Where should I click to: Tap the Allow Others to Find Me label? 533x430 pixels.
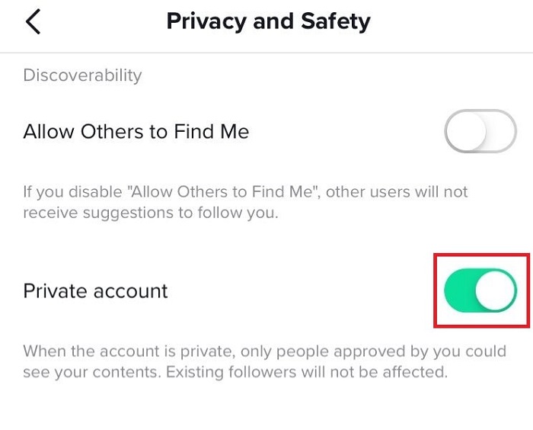pyautogui.click(x=136, y=132)
